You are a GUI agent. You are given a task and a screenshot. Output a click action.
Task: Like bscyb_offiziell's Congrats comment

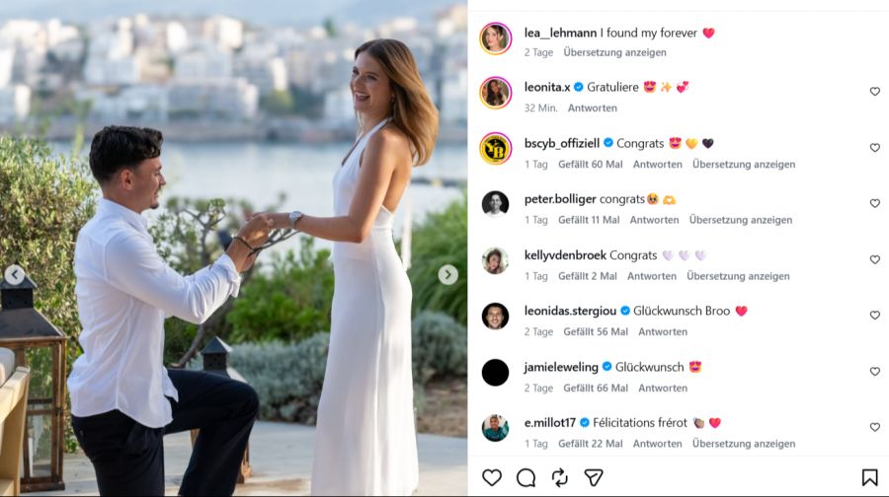click(875, 148)
